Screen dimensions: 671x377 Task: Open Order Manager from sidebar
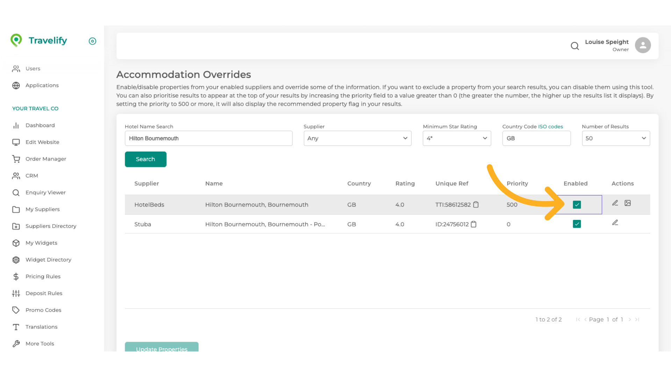point(45,159)
